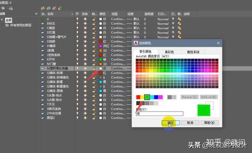Click lock icon on B标注 layer
Viewport: 252px width, 153px height.
pyautogui.click(x=94, y=24)
